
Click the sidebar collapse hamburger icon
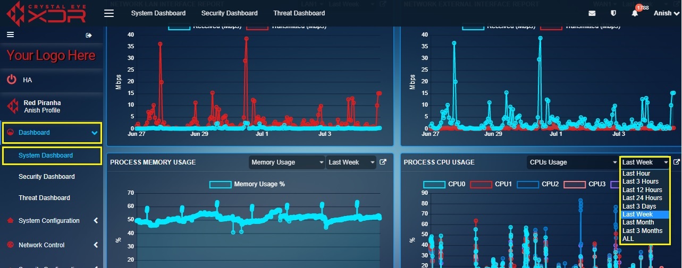[10, 34]
